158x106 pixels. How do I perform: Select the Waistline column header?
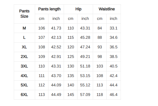pyautogui.click(x=107, y=9)
